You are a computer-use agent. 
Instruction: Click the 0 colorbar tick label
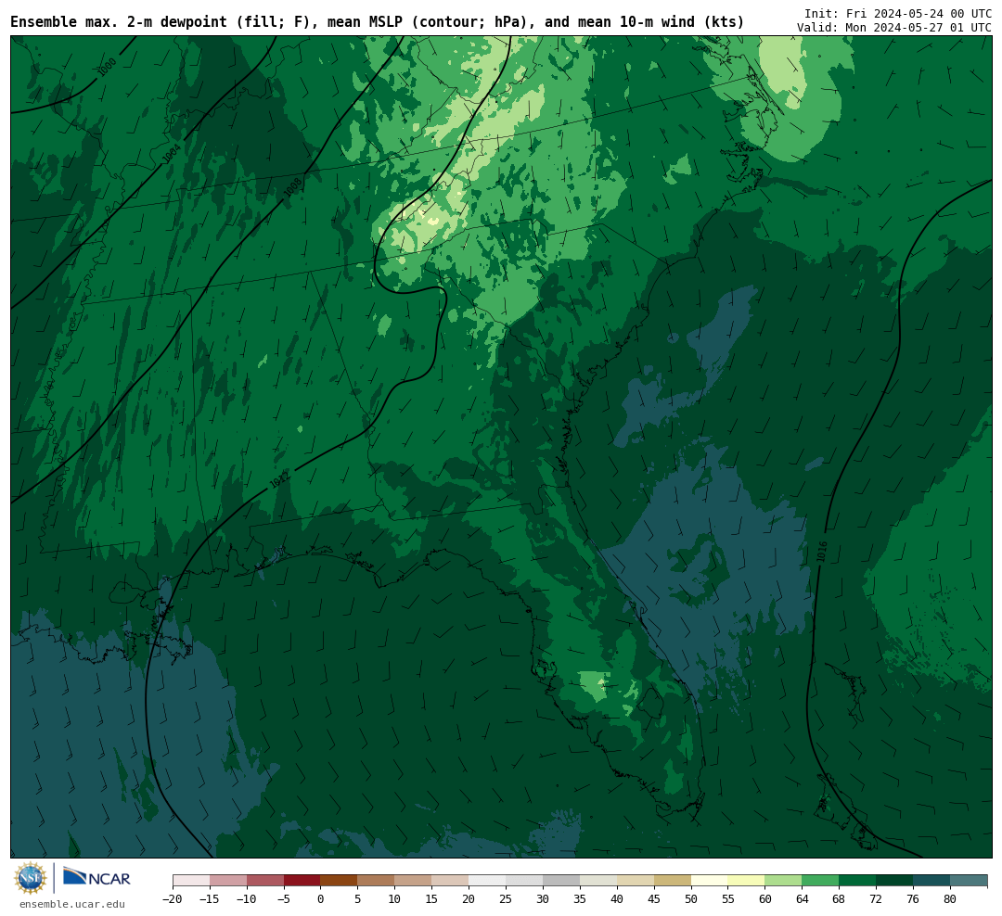click(321, 899)
